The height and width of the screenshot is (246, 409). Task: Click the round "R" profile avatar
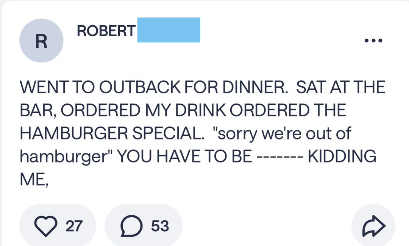pos(41,41)
